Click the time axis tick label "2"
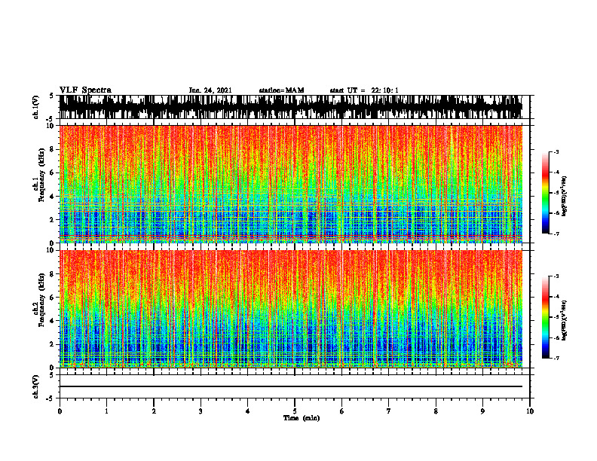Screen dimensions: 597x461 (154, 411)
